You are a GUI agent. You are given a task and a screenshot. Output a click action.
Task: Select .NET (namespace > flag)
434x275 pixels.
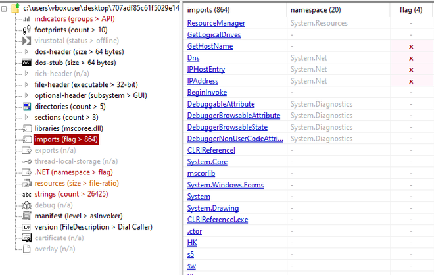click(74, 172)
